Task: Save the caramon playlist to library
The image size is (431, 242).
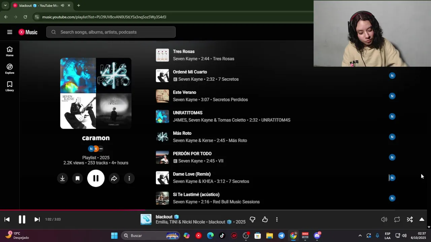Action: [x=77, y=178]
